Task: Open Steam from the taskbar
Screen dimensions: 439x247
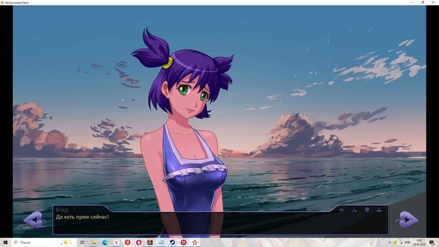Action: (172, 242)
